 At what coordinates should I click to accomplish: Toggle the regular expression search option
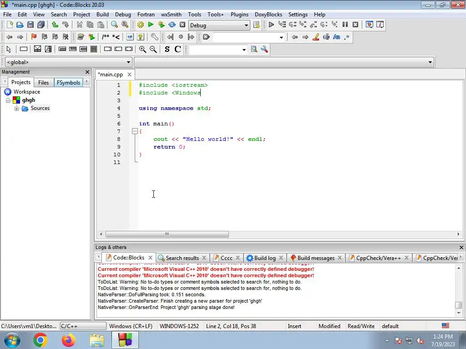(x=347, y=37)
